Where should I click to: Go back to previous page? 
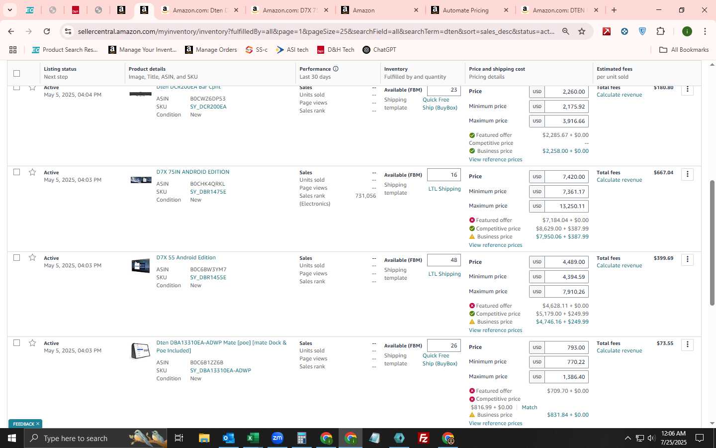[11, 31]
